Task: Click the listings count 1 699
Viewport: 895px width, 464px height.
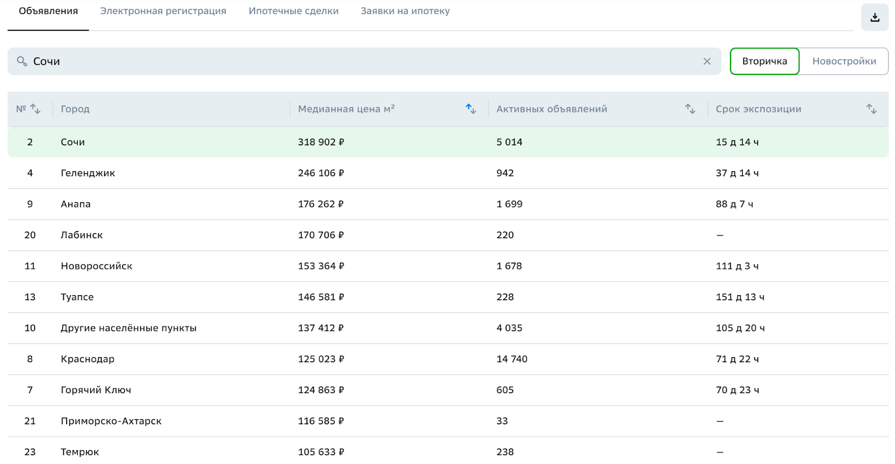Action: pyautogui.click(x=510, y=204)
